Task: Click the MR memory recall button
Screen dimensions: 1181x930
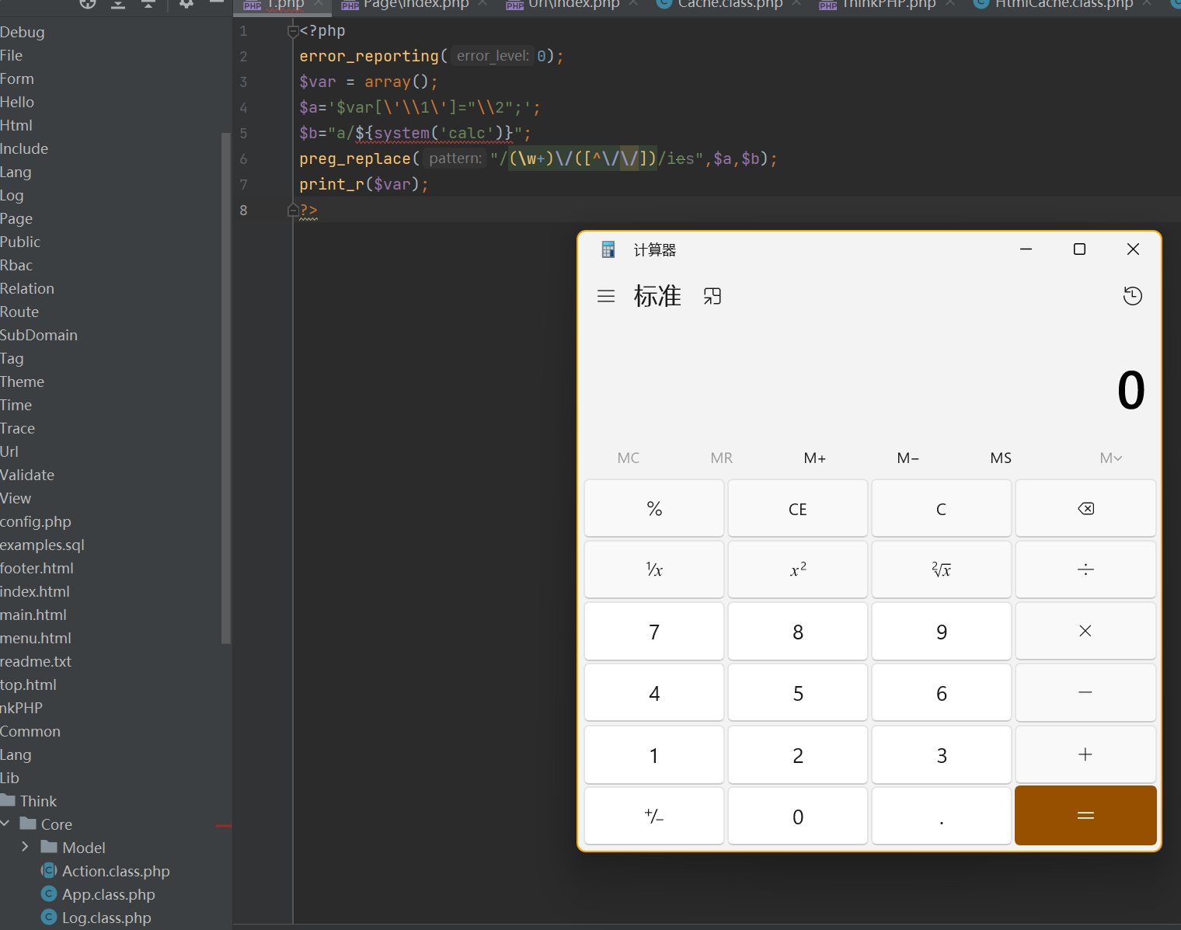Action: pos(722,458)
